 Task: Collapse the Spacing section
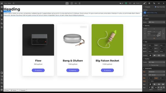point(154,26)
